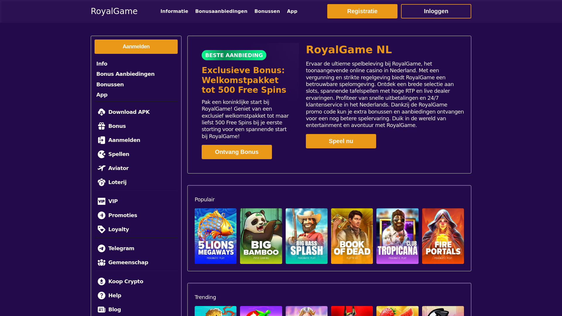The width and height of the screenshot is (562, 316).
Task: Open Informatie in the top navigation
Action: (174, 11)
